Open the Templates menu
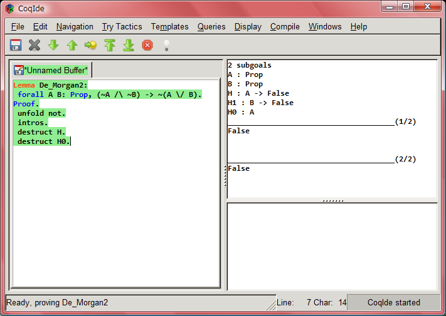 [x=170, y=27]
